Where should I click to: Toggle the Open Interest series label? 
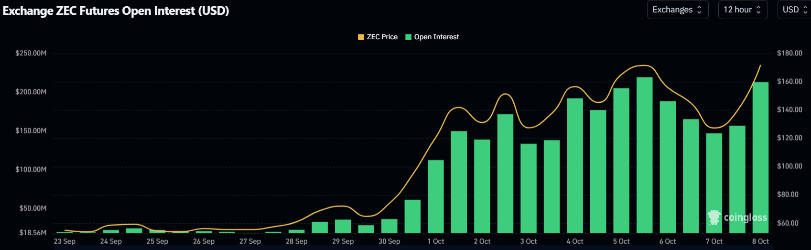[436, 37]
